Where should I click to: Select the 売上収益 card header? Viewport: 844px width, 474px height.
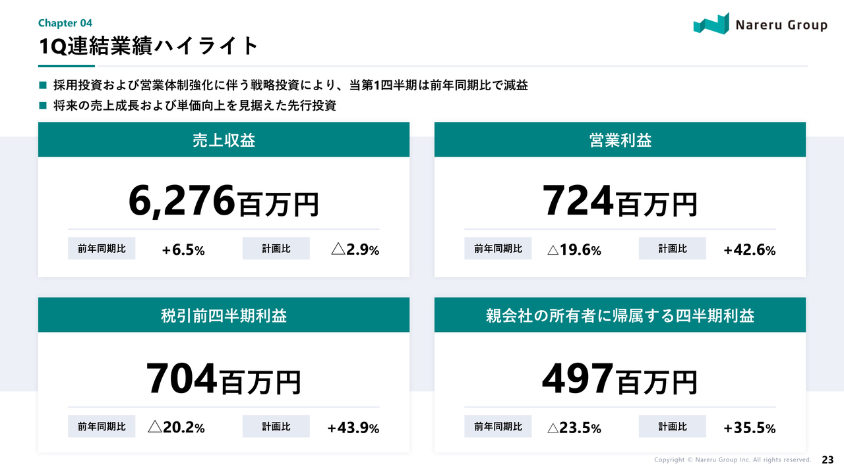coord(224,140)
